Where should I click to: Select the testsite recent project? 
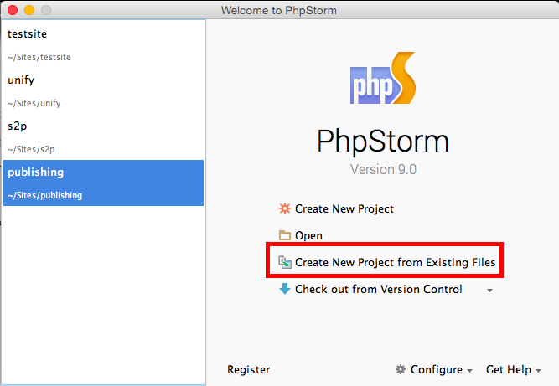(x=103, y=45)
